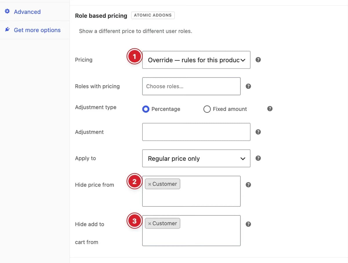Click the 'Show a different price to different user roles.' text
The image size is (348, 263).
135,31
